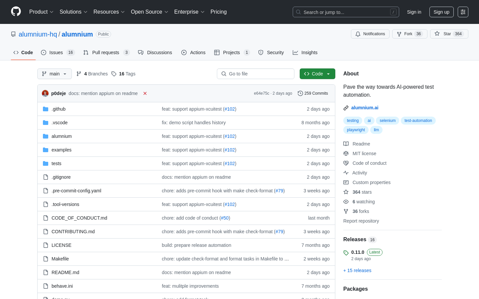Expand the Enterprise menu
The height and width of the screenshot is (299, 479).
pos(189,12)
